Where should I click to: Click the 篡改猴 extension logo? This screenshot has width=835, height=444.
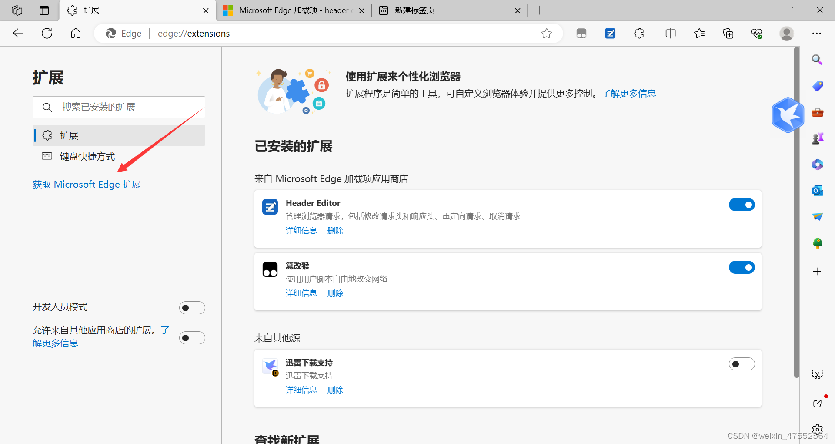(x=270, y=269)
